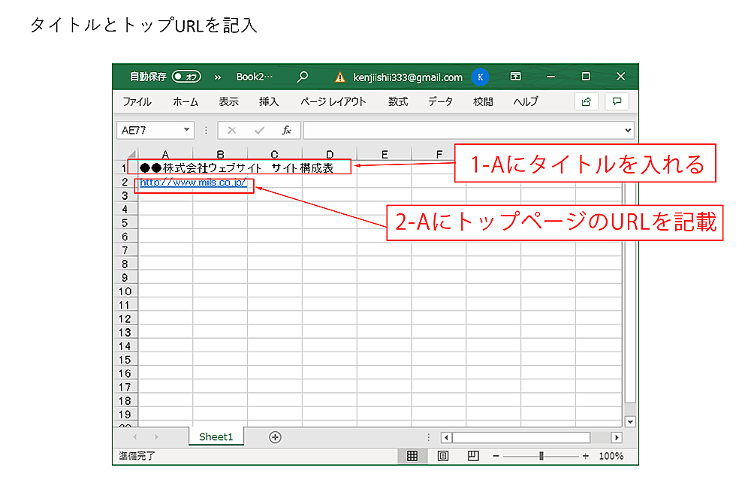The height and width of the screenshot is (501, 751).
Task: Click the account avatar K
Action: tap(481, 77)
